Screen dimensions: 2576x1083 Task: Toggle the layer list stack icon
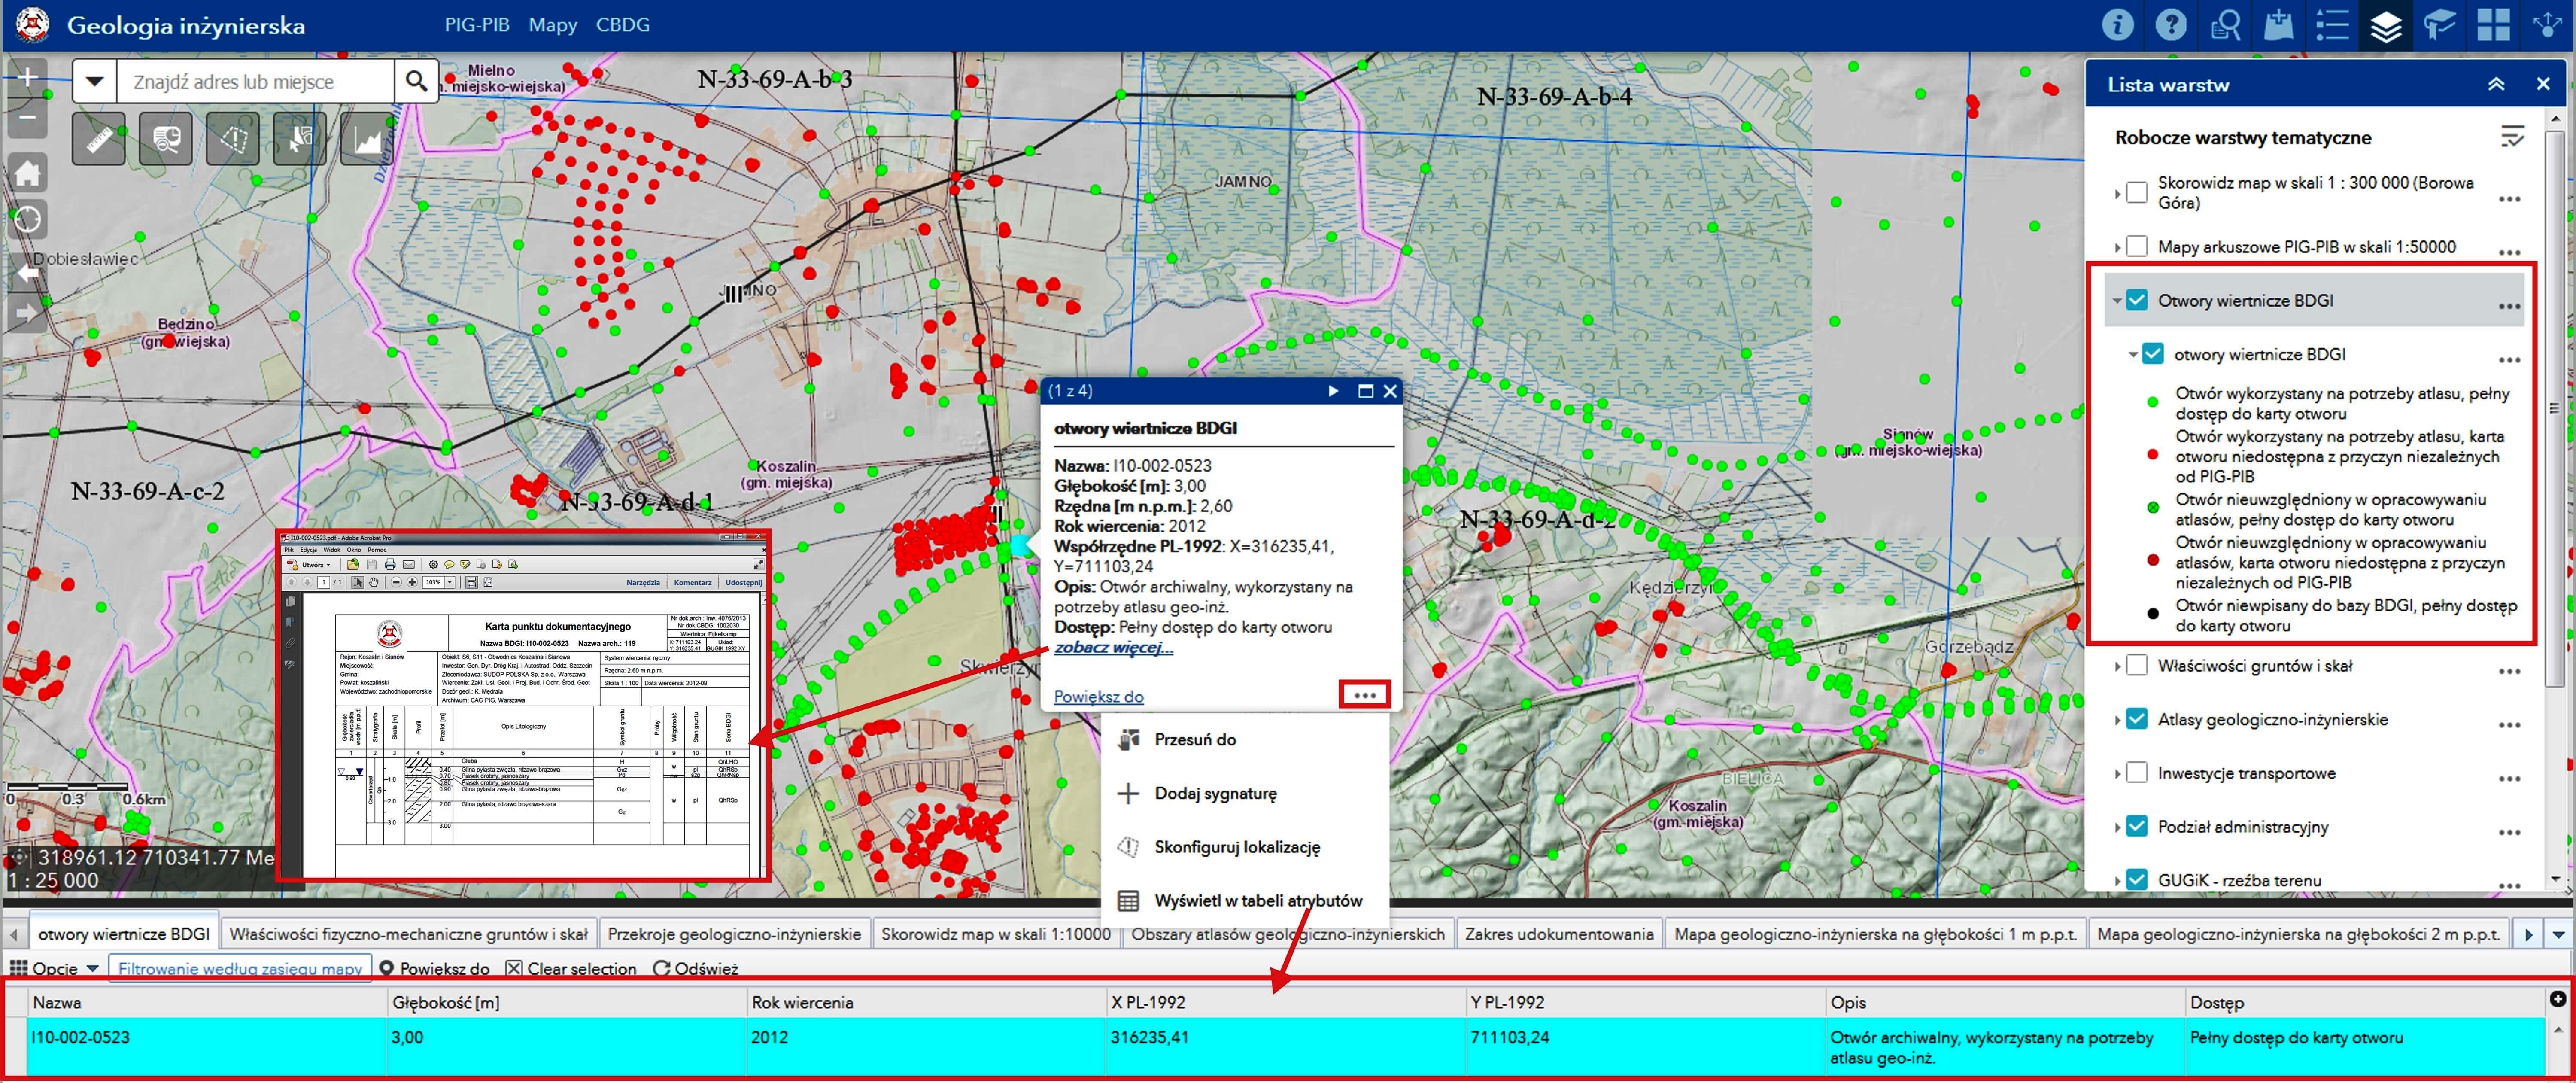pyautogui.click(x=2386, y=26)
